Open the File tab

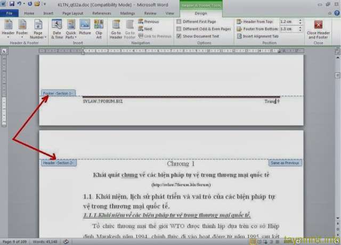point(9,13)
